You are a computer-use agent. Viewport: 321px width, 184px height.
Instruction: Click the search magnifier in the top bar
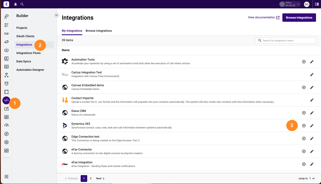click(x=22, y=4)
